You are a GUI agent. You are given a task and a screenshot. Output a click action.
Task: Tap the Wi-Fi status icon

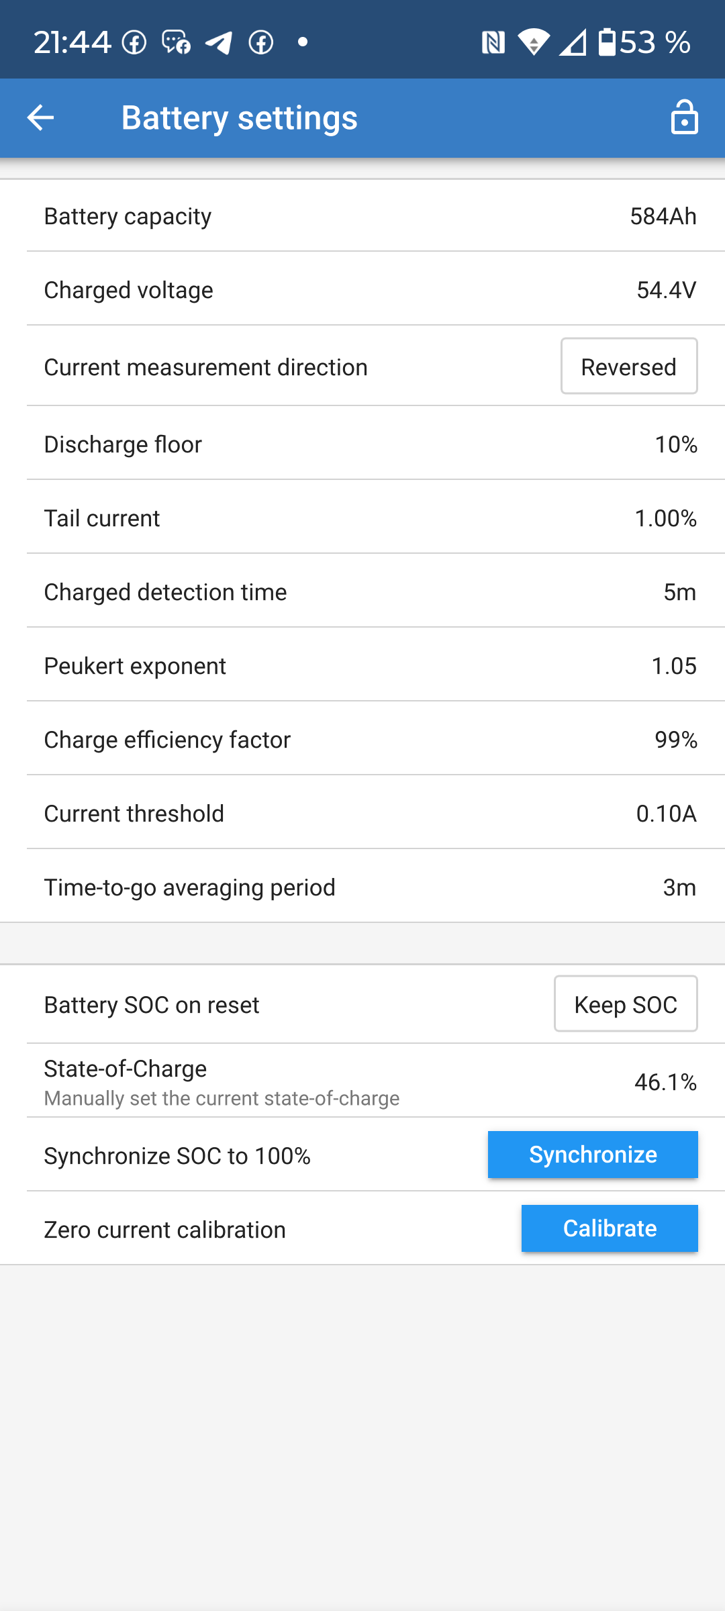[534, 43]
